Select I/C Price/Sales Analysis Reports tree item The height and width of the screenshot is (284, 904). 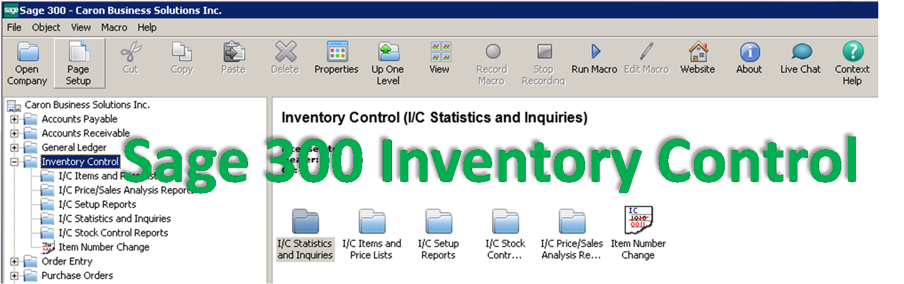[126, 190]
